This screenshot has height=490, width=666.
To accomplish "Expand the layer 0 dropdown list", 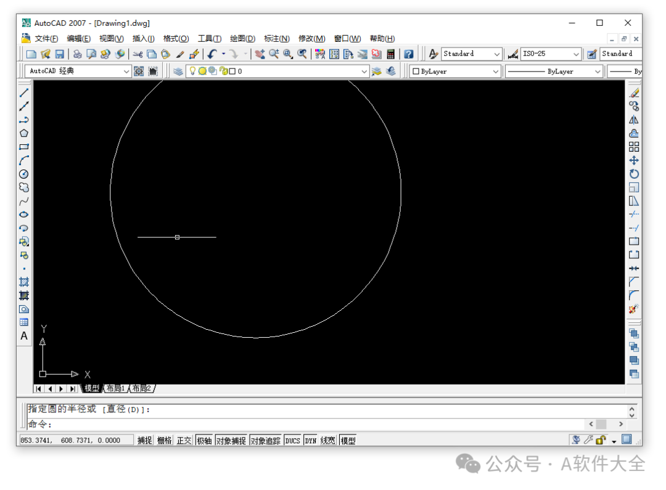I will pyautogui.click(x=364, y=71).
